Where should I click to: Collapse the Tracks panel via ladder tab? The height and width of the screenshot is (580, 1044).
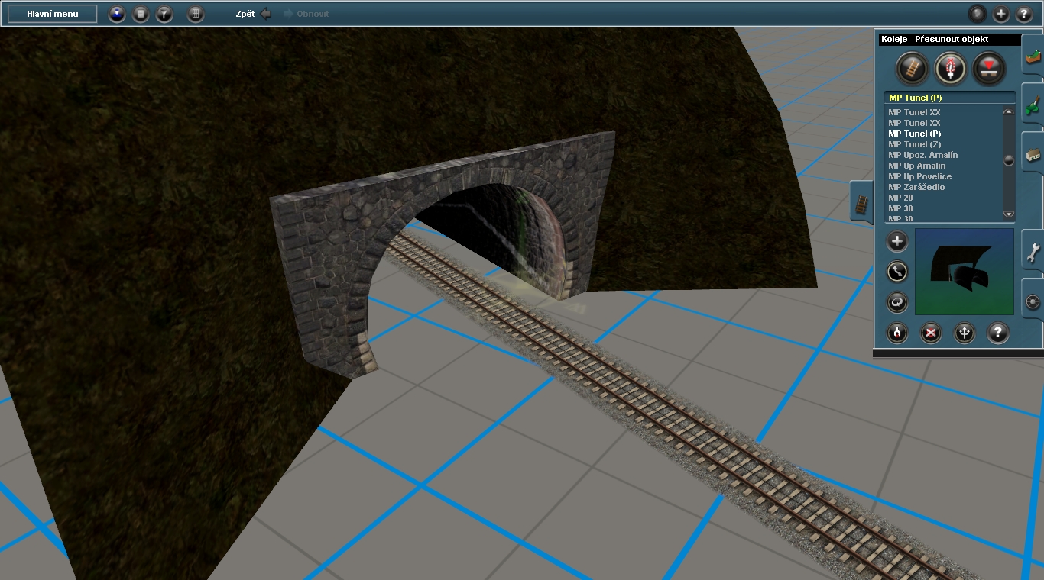pos(862,201)
